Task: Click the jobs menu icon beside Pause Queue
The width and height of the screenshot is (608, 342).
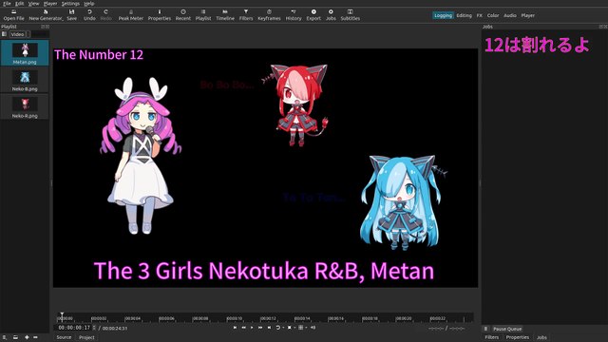Action: pyautogui.click(x=485, y=329)
